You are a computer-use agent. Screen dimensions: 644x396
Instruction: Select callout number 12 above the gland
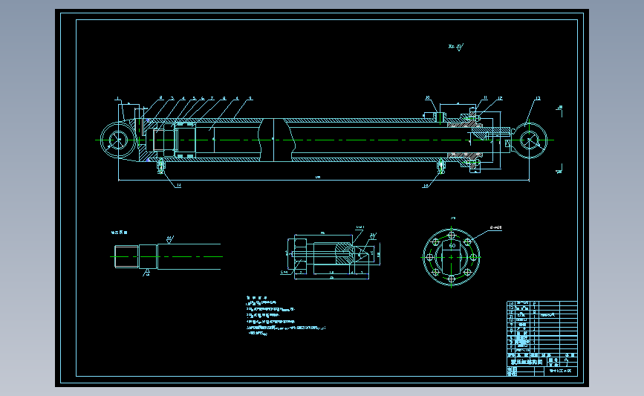pos(500,98)
